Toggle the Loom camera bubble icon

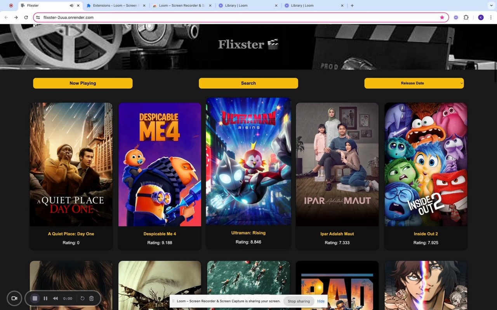tap(14, 298)
